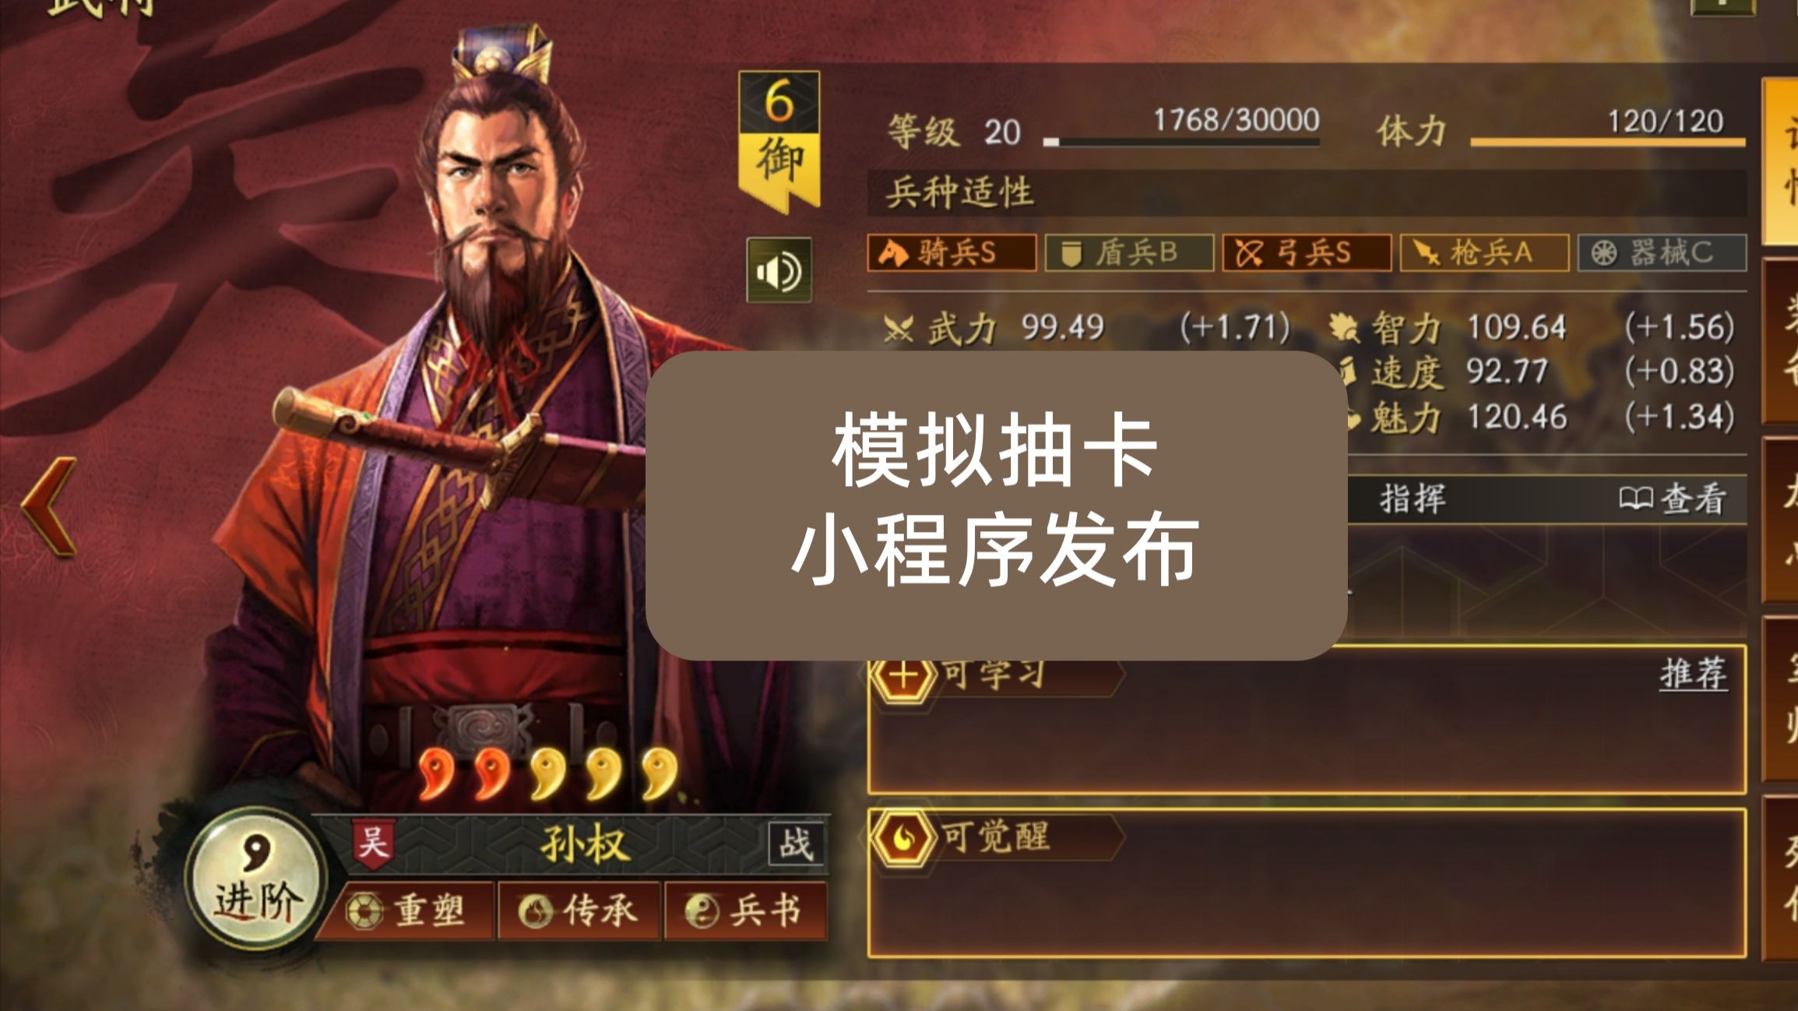Mute the general's voice speaker icon
1798x1011 pixels.
(779, 270)
